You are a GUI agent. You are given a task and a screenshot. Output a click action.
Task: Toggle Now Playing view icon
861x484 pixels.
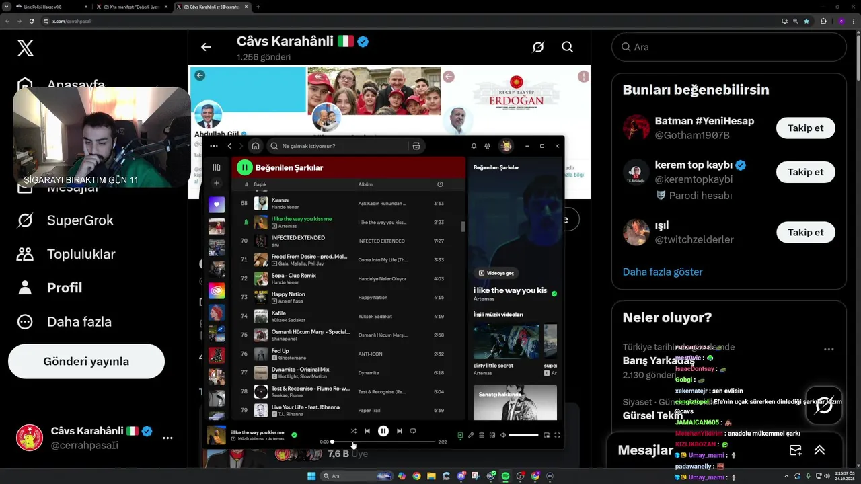pyautogui.click(x=460, y=435)
